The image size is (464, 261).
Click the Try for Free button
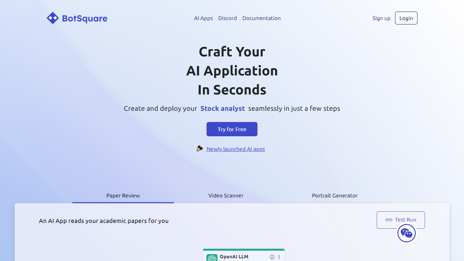pyautogui.click(x=232, y=129)
